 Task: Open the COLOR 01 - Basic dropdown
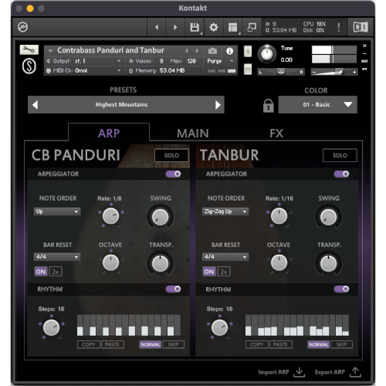click(318, 105)
